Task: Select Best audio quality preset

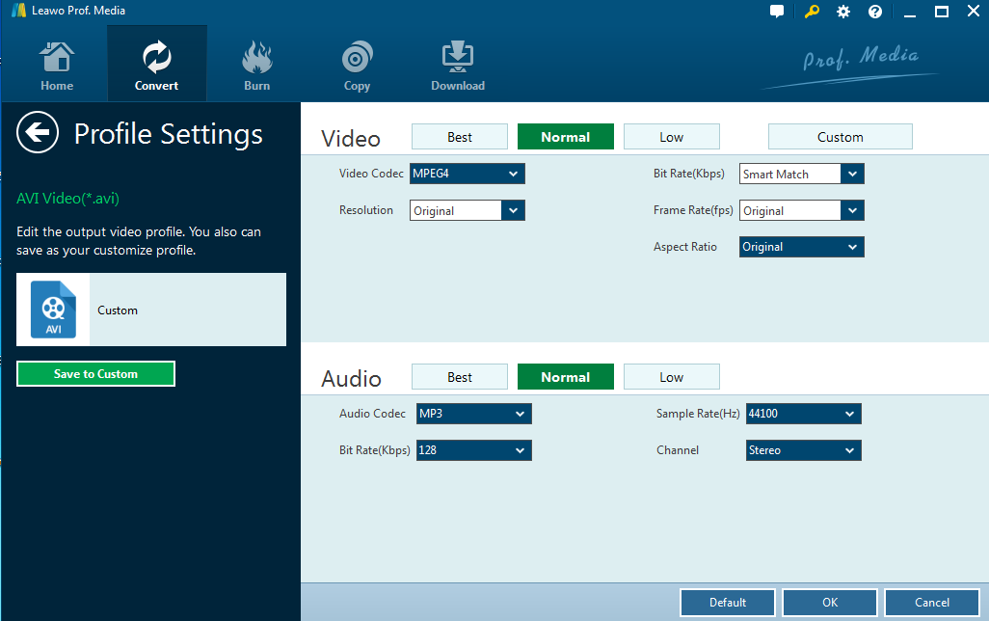Action: coord(460,377)
